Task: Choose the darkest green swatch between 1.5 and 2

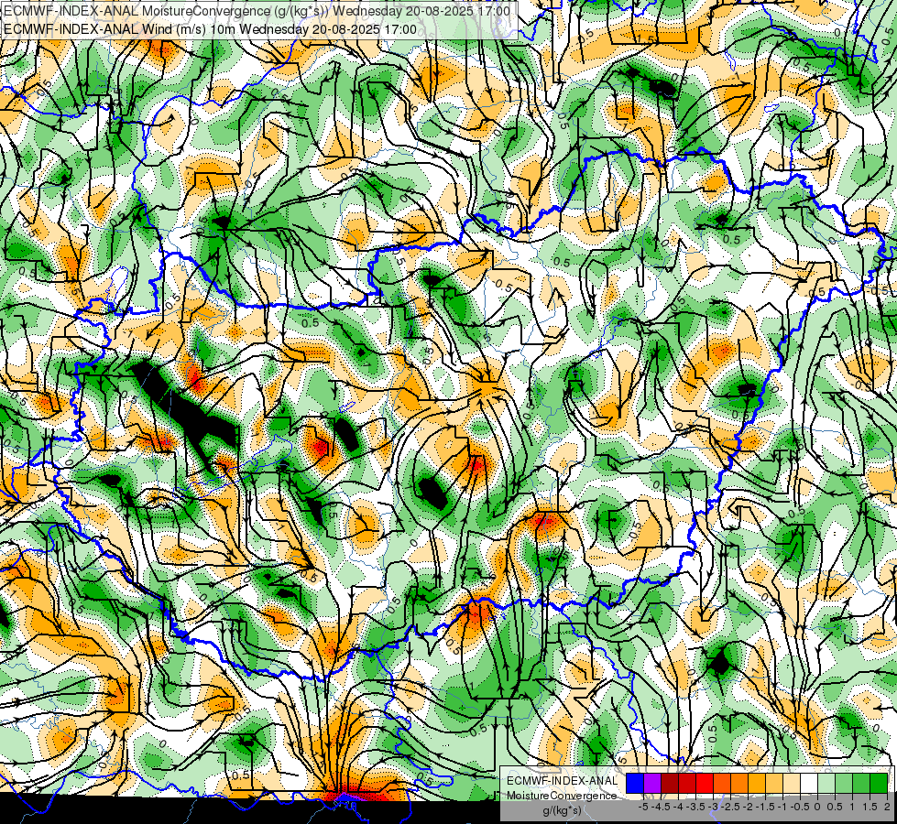Action: pyautogui.click(x=879, y=784)
